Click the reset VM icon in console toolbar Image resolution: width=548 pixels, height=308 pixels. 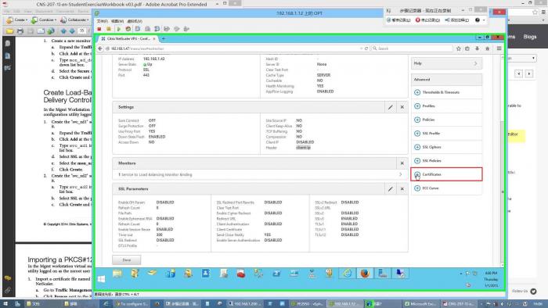pos(128,29)
